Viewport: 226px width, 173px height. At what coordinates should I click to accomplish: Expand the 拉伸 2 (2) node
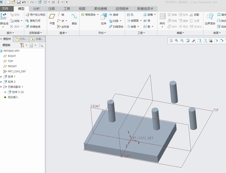coord(5,92)
